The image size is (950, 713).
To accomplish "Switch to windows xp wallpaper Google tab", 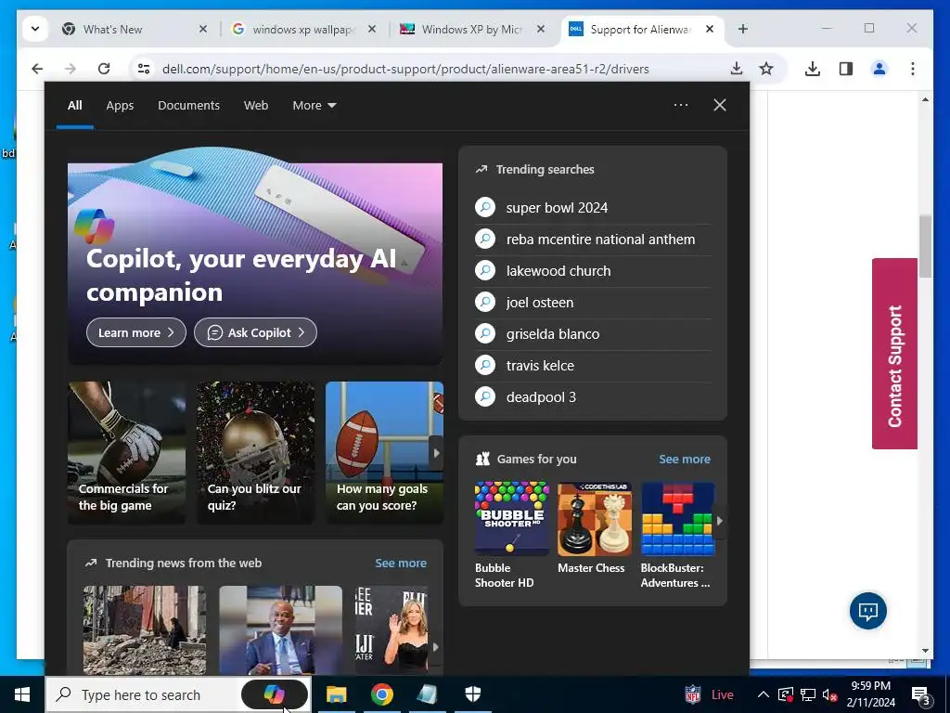I will tap(304, 29).
